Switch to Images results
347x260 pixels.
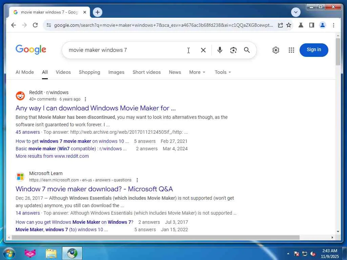tap(116, 72)
